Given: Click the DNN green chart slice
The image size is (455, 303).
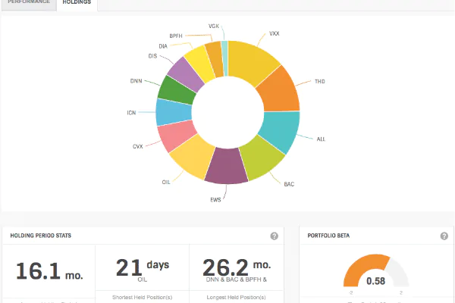Looking at the screenshot, I should pos(177,90).
